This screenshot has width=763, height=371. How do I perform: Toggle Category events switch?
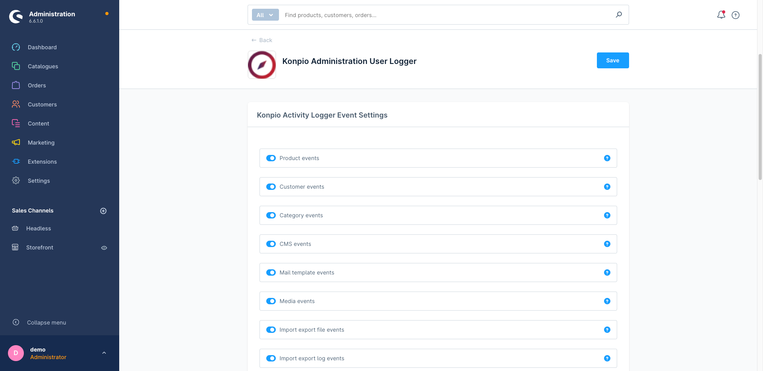(x=271, y=215)
